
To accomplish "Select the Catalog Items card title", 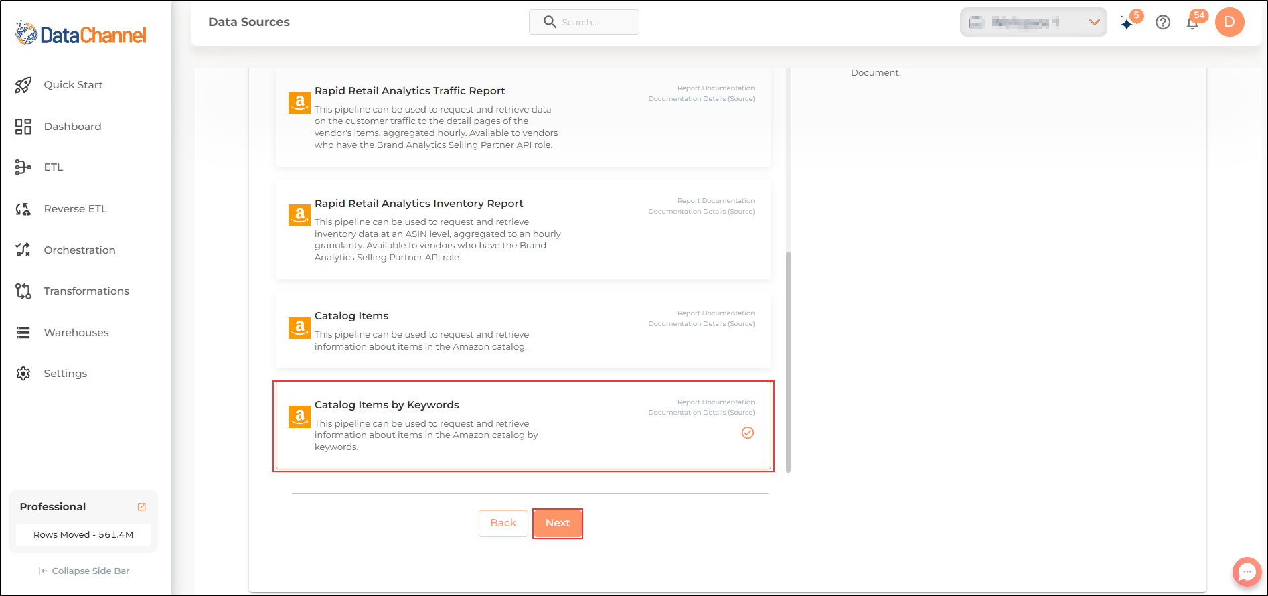I will coord(351,316).
